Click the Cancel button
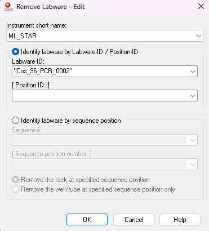Image resolution: width=209 pixels, height=231 pixels. [134, 219]
